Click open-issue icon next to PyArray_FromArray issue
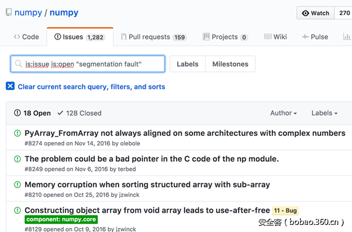The height and width of the screenshot is (232, 352). pos(17,133)
